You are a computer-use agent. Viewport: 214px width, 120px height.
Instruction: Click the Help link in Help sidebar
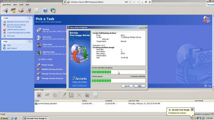pyautogui.click(x=9, y=45)
